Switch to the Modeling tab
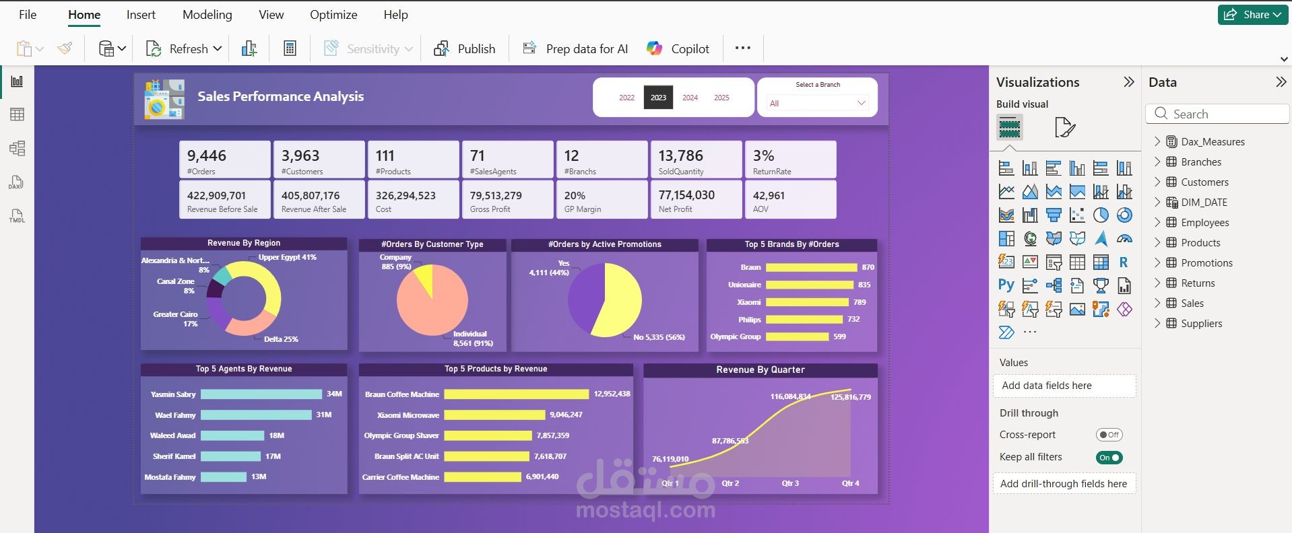Image resolution: width=1292 pixels, height=533 pixels. [207, 14]
